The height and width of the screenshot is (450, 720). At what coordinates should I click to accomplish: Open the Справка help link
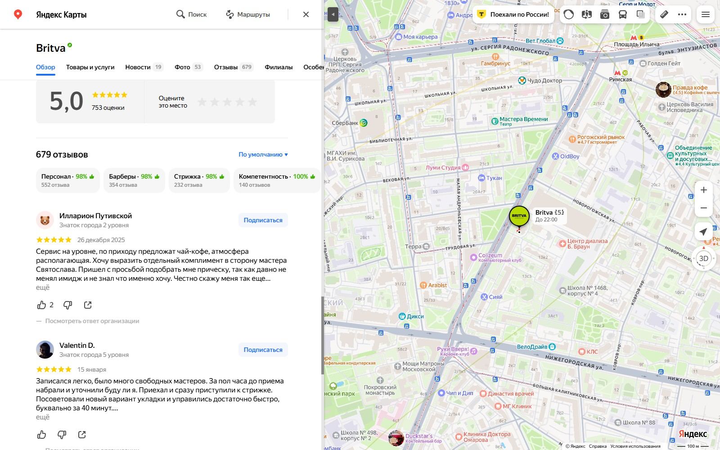(598, 446)
